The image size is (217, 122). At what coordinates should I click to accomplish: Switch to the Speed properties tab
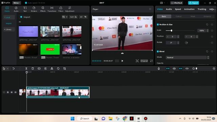[178, 9]
